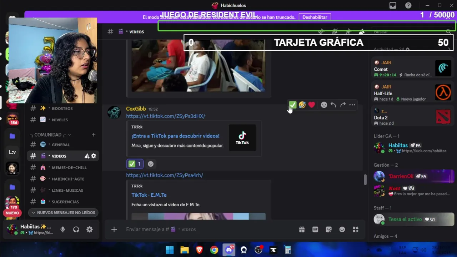Open the add reaction emoji picker

[x=324, y=105]
